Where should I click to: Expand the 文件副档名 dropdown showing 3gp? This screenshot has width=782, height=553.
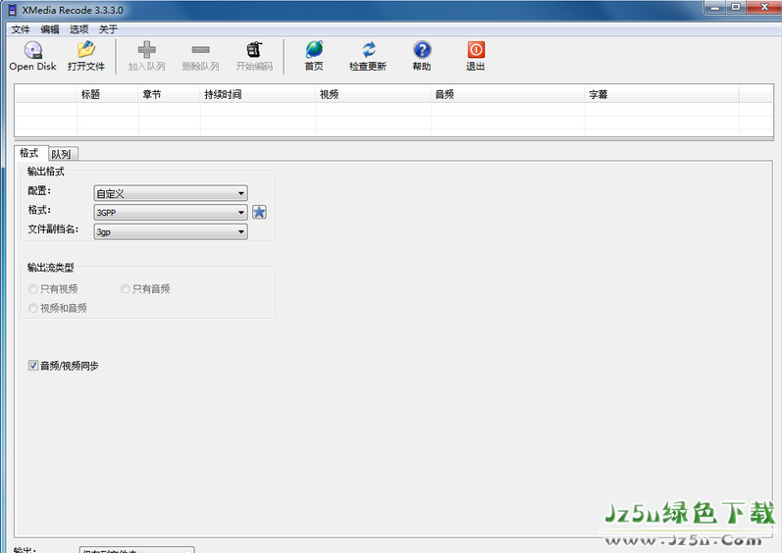171,231
